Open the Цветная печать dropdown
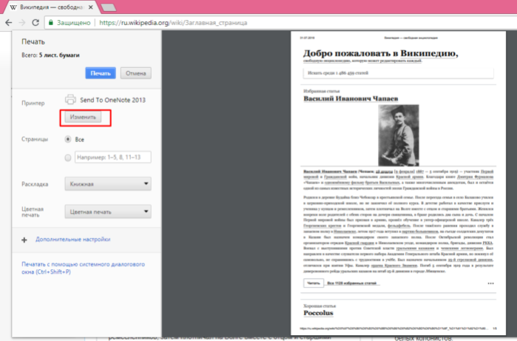Viewport: 517px width, 341px height. (x=108, y=212)
